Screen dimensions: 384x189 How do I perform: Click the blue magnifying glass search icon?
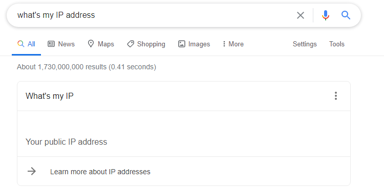coord(346,15)
